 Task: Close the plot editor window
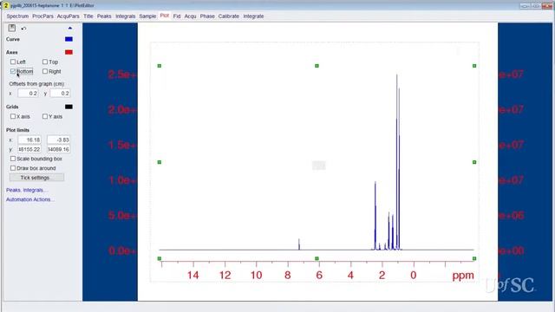click(547, 6)
